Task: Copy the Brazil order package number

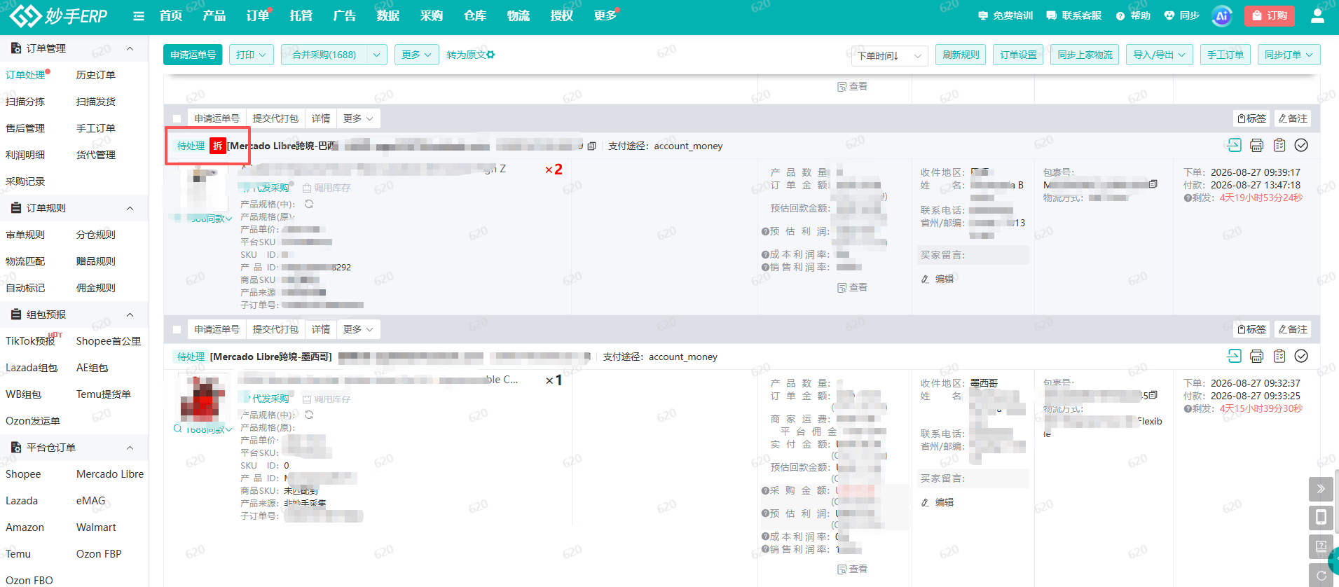Action: 1153,184
